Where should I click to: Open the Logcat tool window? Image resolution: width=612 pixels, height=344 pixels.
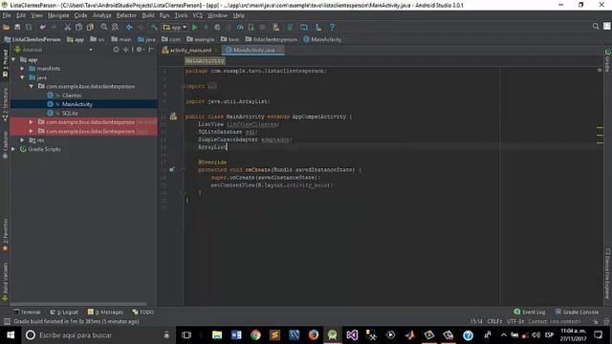coord(64,312)
